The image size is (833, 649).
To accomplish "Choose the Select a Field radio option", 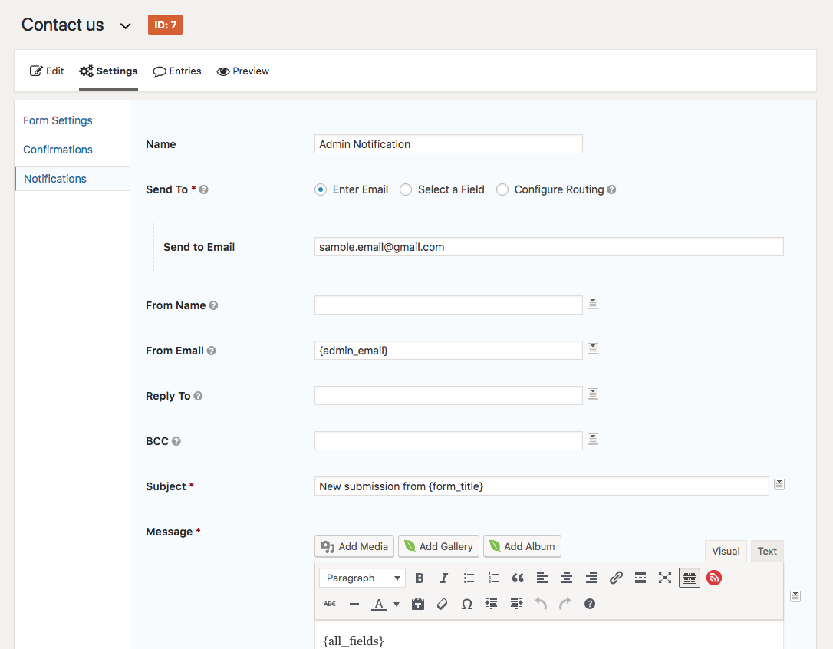I will point(406,189).
